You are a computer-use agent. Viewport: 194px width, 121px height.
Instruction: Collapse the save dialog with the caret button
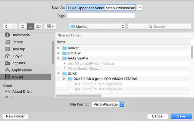click(x=140, y=8)
